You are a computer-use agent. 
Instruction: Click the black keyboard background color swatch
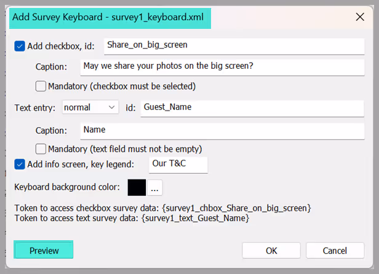tap(137, 187)
